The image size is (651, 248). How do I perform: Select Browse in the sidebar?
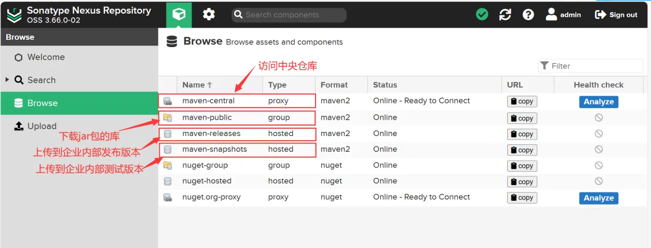(79, 103)
